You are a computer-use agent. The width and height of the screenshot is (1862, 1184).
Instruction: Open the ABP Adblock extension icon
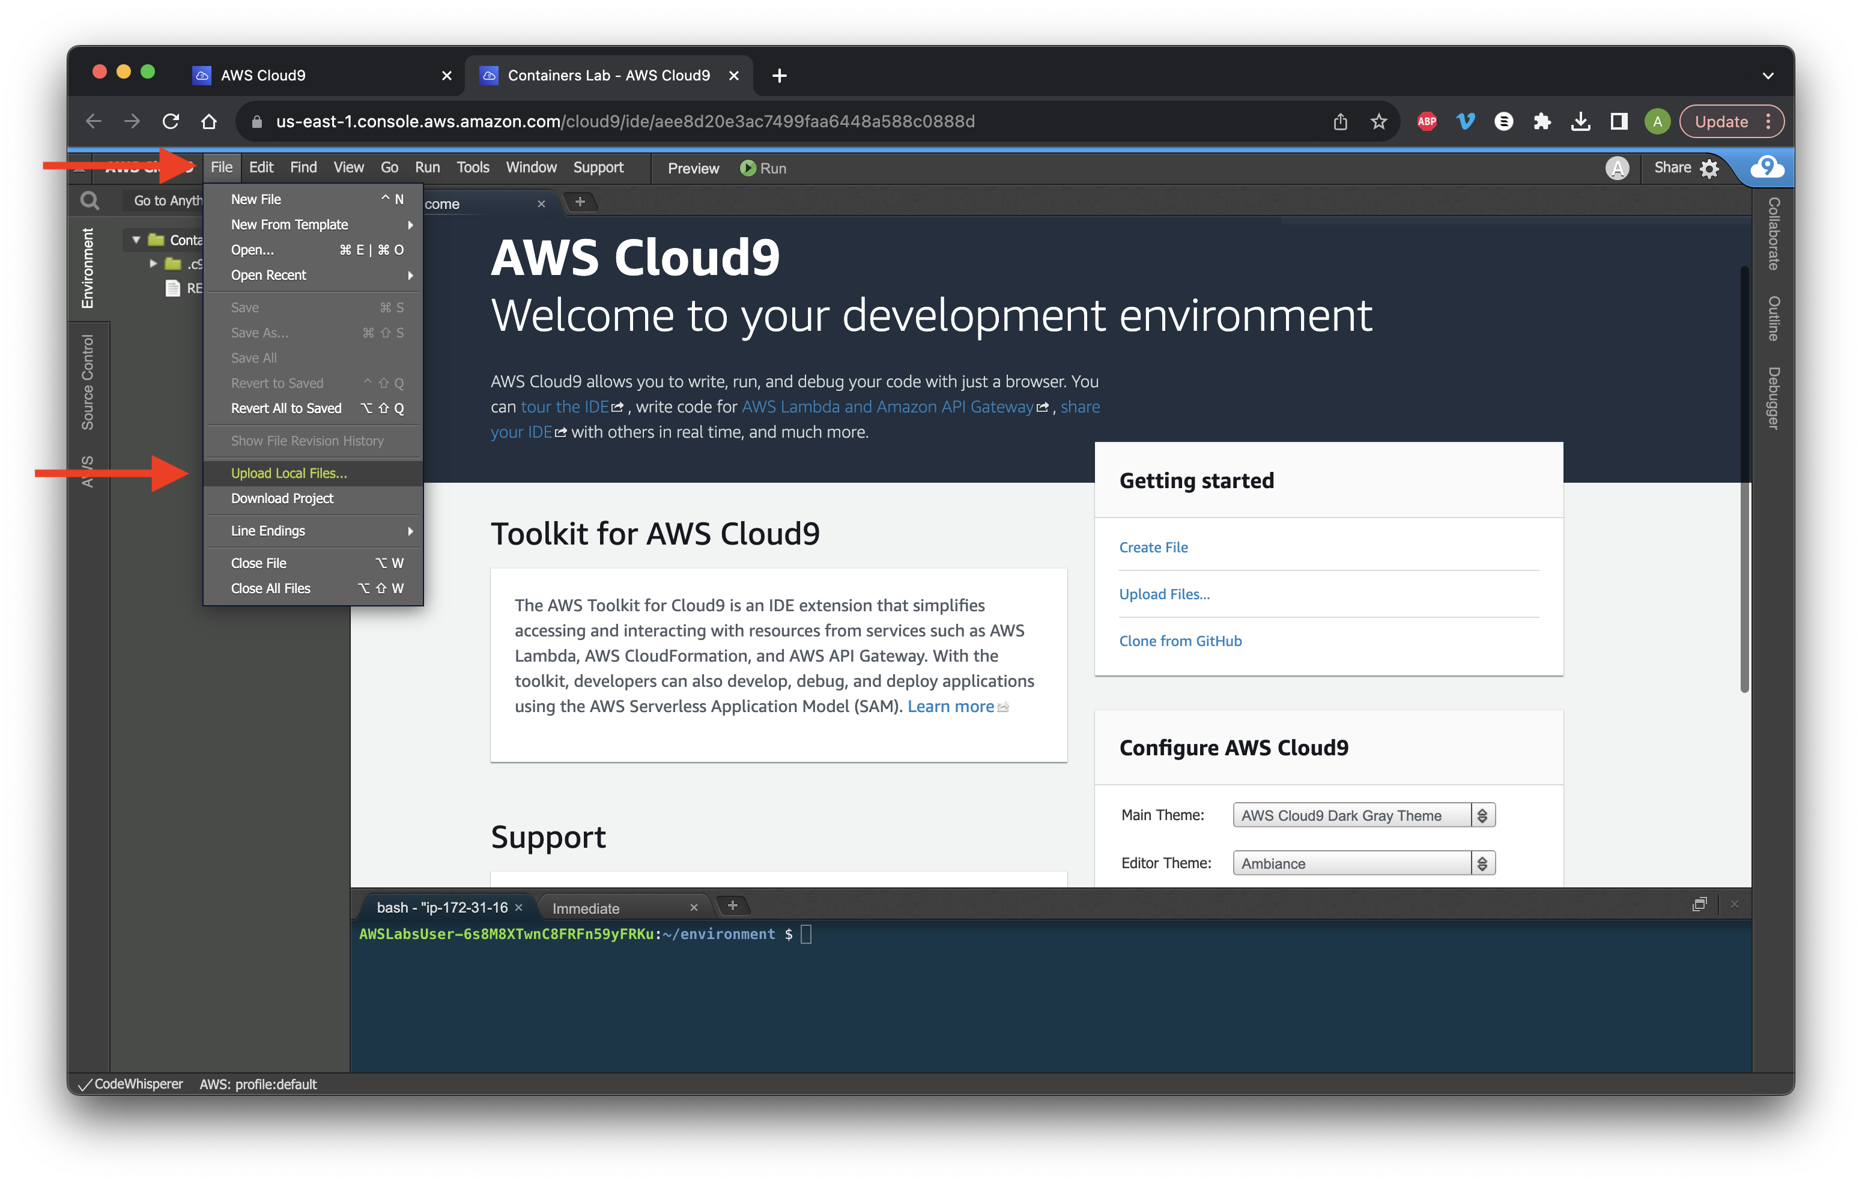click(1427, 121)
